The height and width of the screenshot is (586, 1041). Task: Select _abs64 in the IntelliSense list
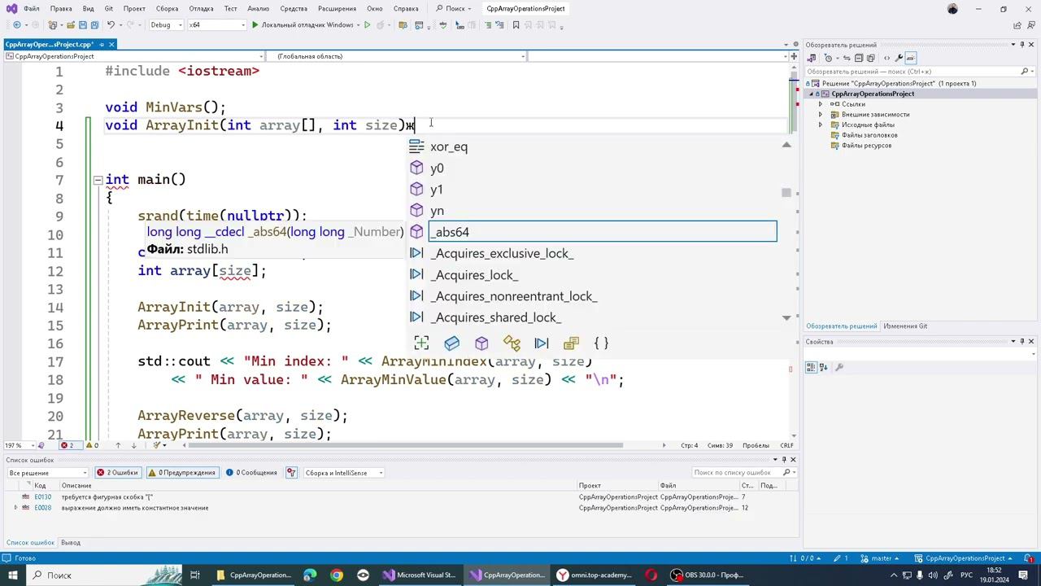[603, 232]
